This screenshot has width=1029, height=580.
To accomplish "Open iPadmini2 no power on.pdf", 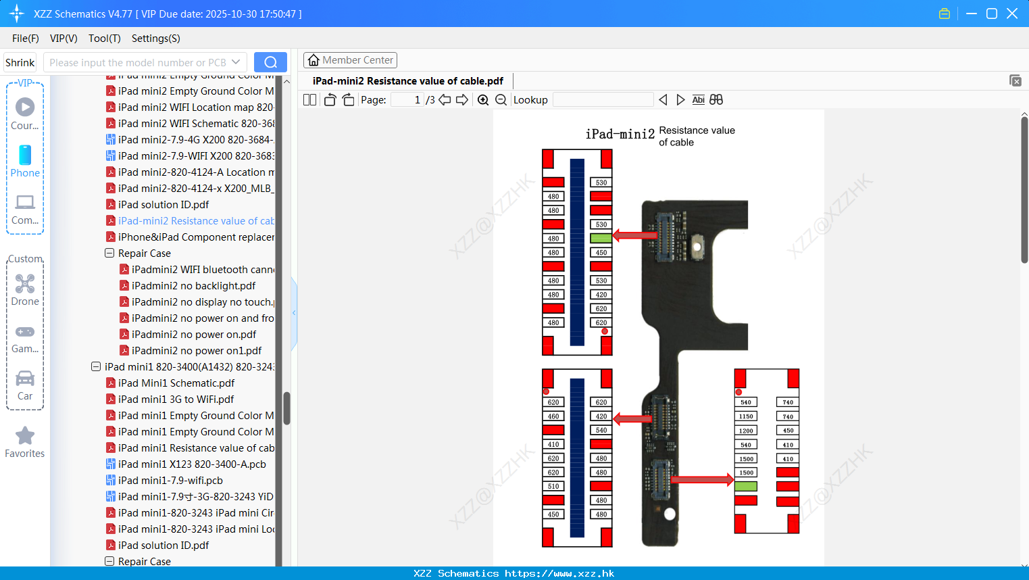I will 188,334.
